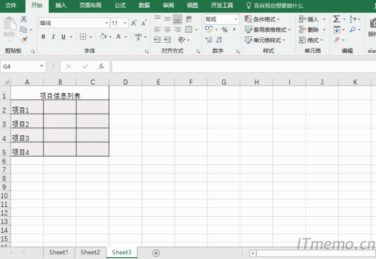
Task: Add a new sheet with plus button
Action: (x=156, y=253)
